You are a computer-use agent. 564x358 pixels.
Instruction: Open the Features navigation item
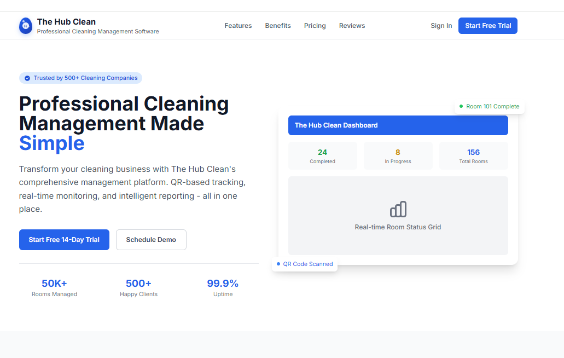(238, 25)
